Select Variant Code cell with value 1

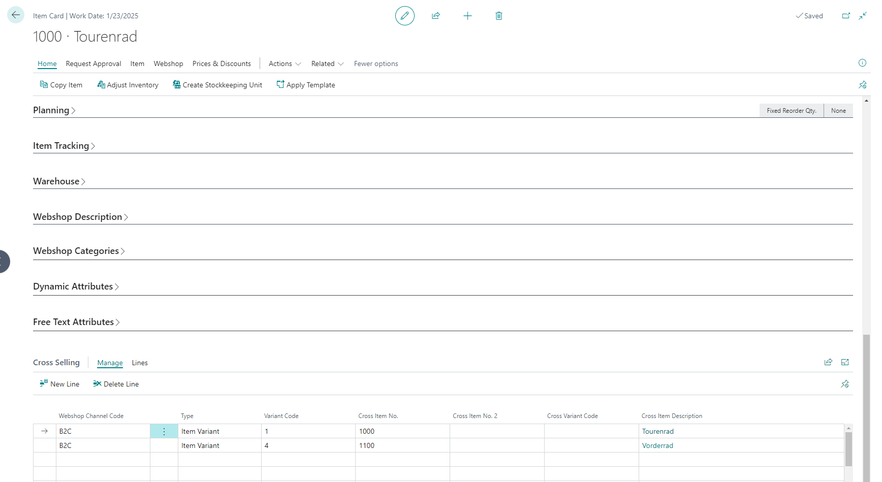tap(308, 431)
